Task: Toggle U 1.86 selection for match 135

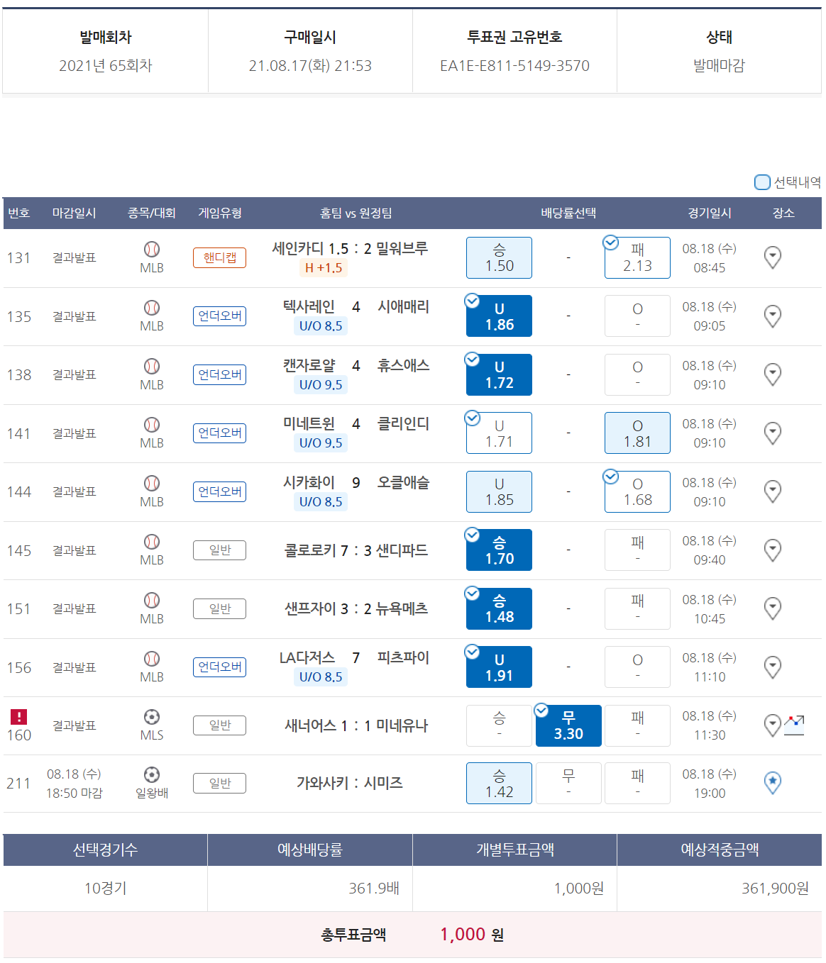Action: click(499, 316)
